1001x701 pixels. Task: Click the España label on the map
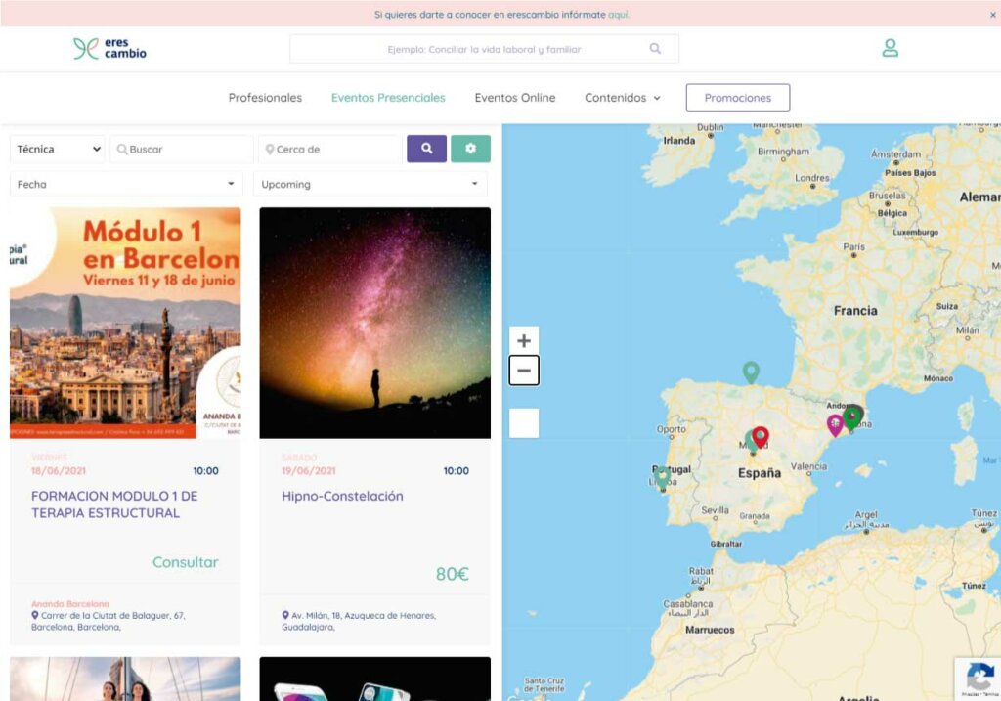759,473
